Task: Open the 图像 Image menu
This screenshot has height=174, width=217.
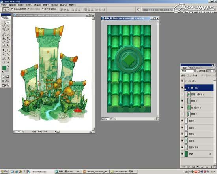Action: coord(21,5)
